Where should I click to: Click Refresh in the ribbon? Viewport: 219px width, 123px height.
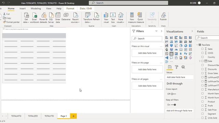(x=96, y=17)
